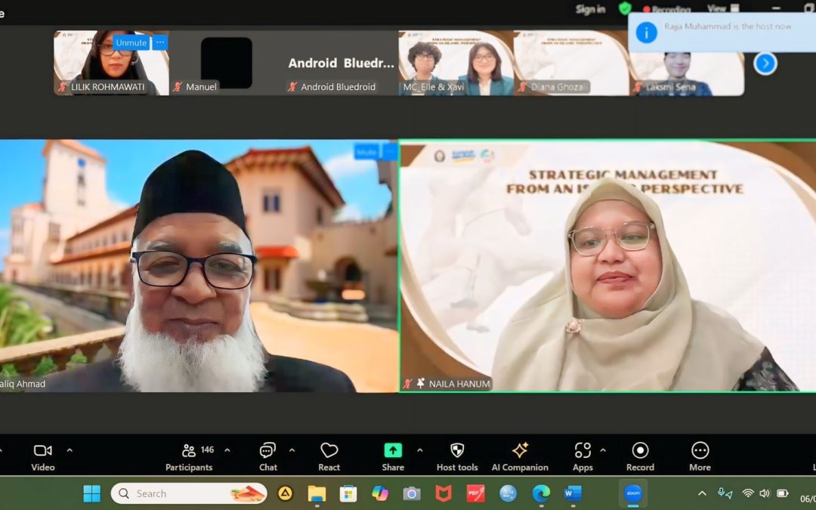The width and height of the screenshot is (816, 510).
Task: Show next page of participant thumbnails
Action: tap(765, 63)
